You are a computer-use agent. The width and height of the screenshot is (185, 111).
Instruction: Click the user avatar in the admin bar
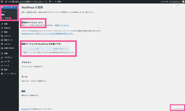[183, 2]
